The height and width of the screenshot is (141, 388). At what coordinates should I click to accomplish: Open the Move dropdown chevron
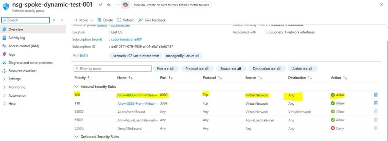pyautogui.click(x=91, y=20)
